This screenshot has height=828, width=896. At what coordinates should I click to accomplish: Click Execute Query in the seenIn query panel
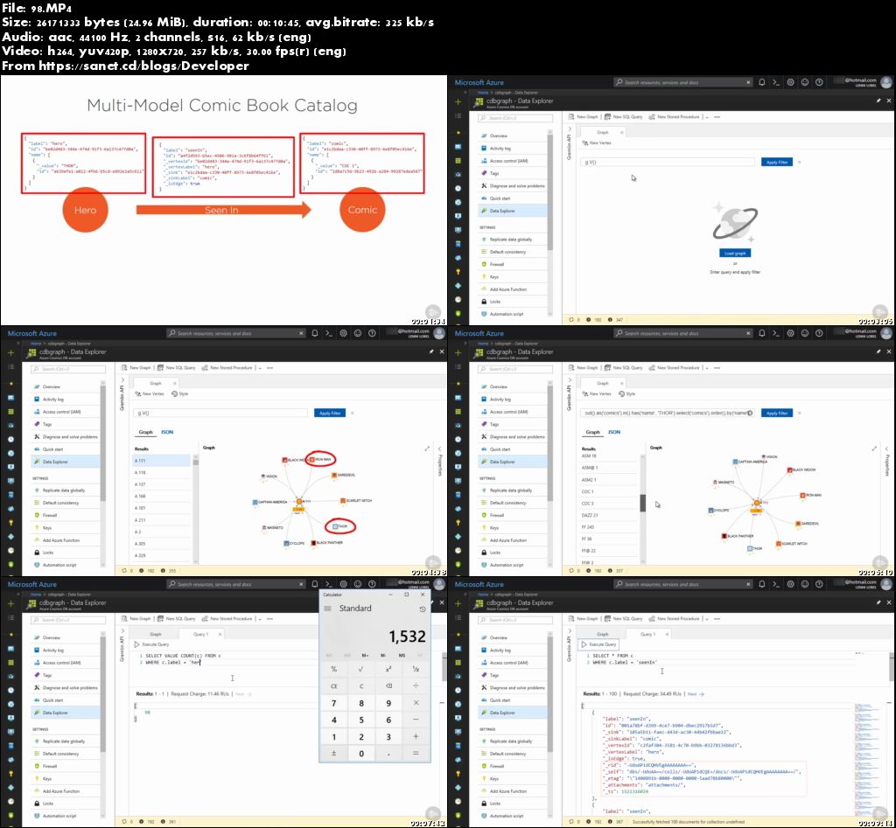[598, 644]
